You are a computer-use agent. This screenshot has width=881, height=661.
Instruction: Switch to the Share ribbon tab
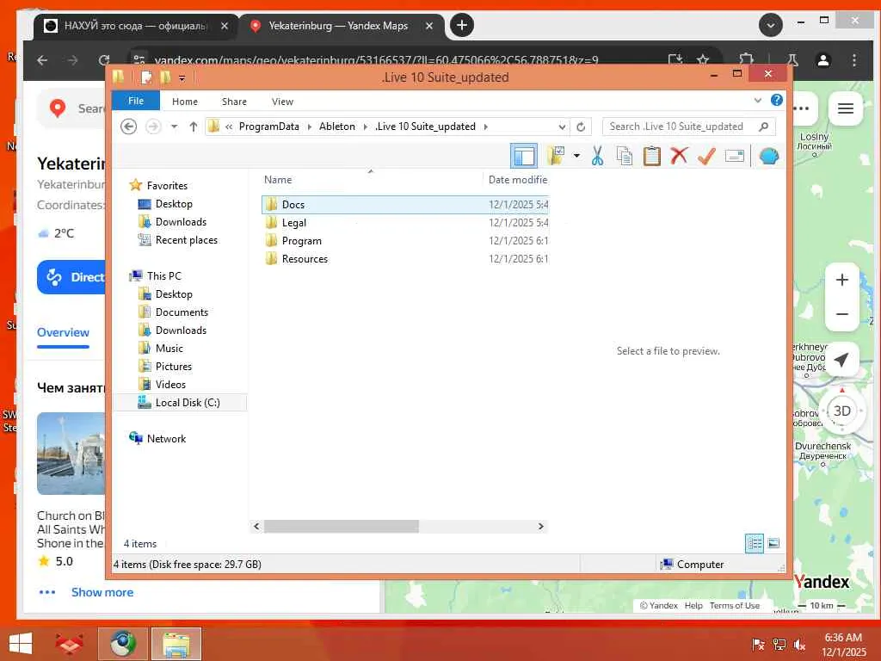tap(234, 102)
